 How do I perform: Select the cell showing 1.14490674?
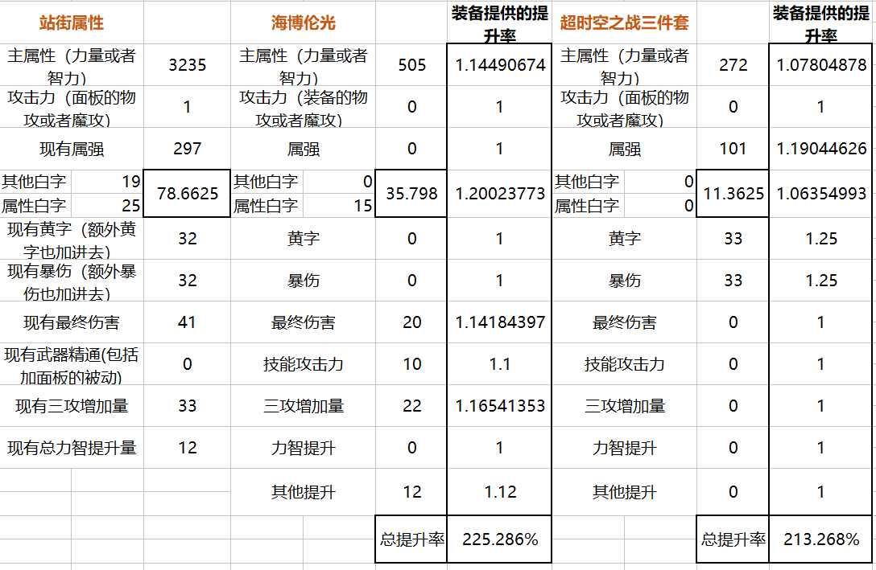pos(499,65)
